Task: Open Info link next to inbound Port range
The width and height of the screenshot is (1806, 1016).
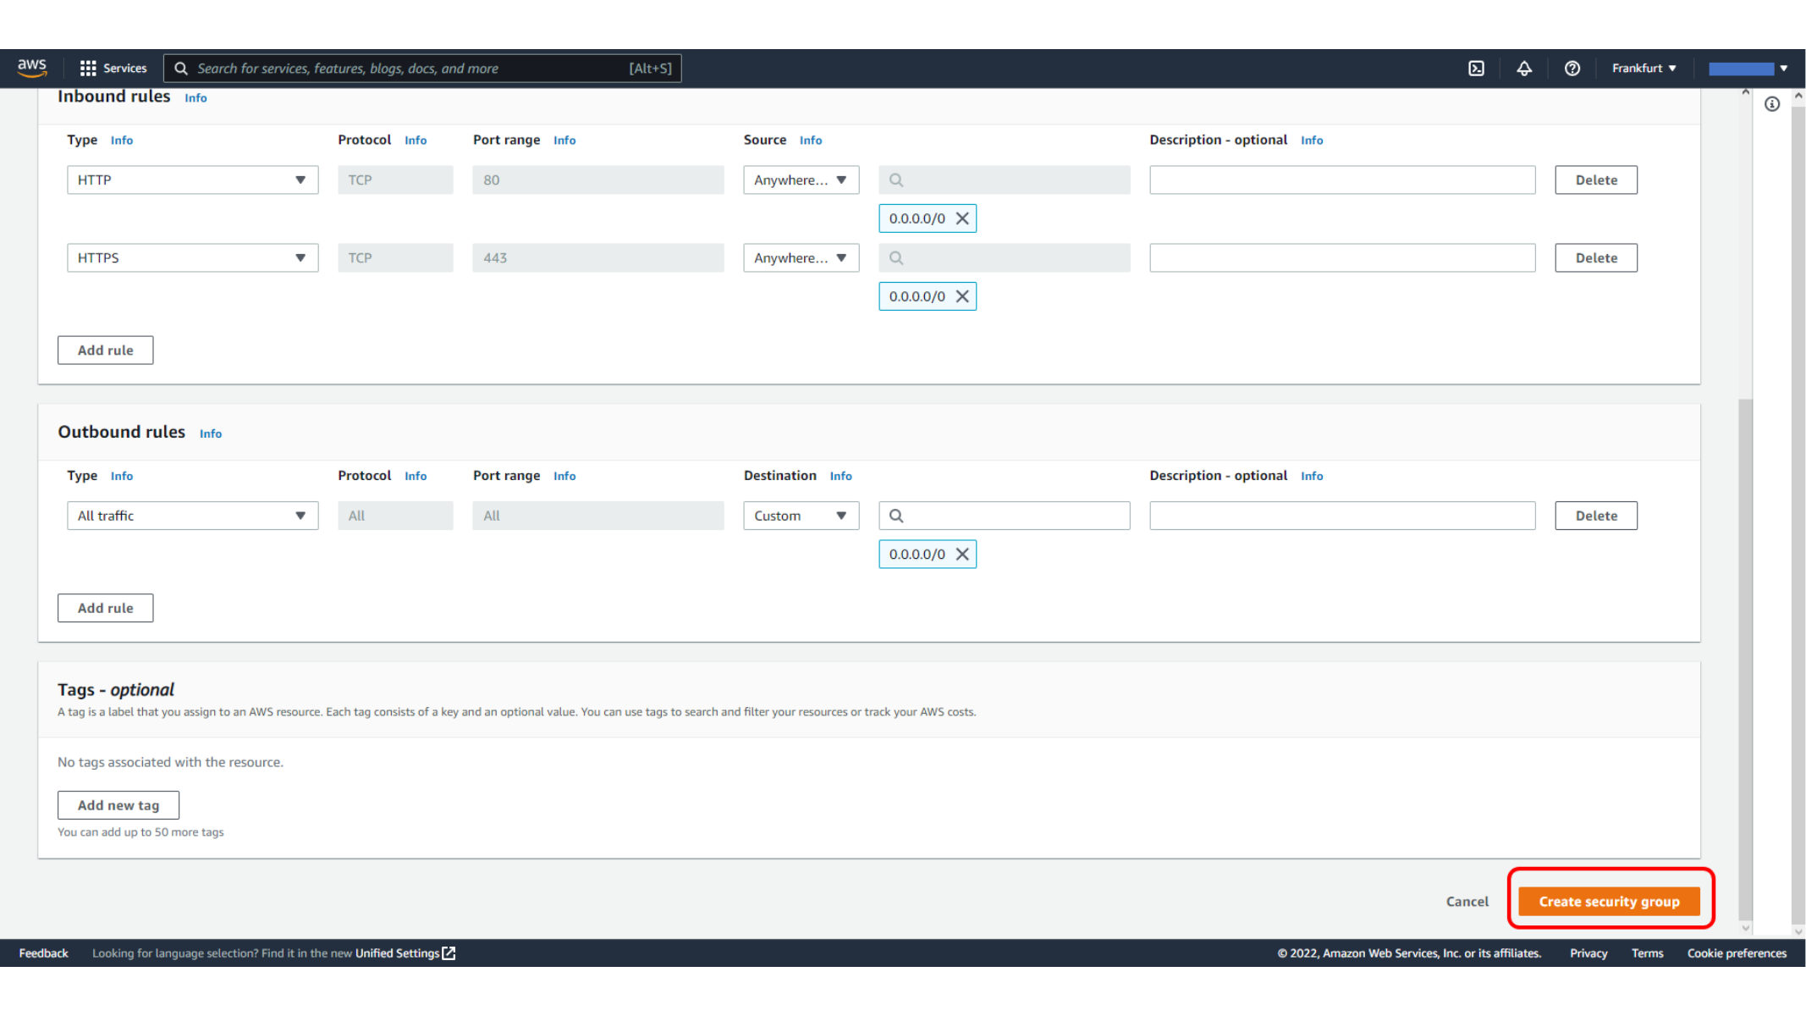Action: coord(564,141)
